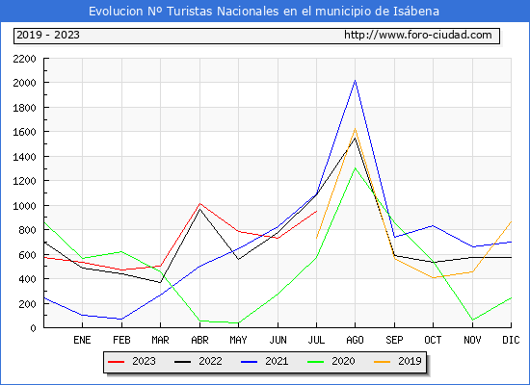Click the 2000 y-axis value
530x385 pixels.
24,83
